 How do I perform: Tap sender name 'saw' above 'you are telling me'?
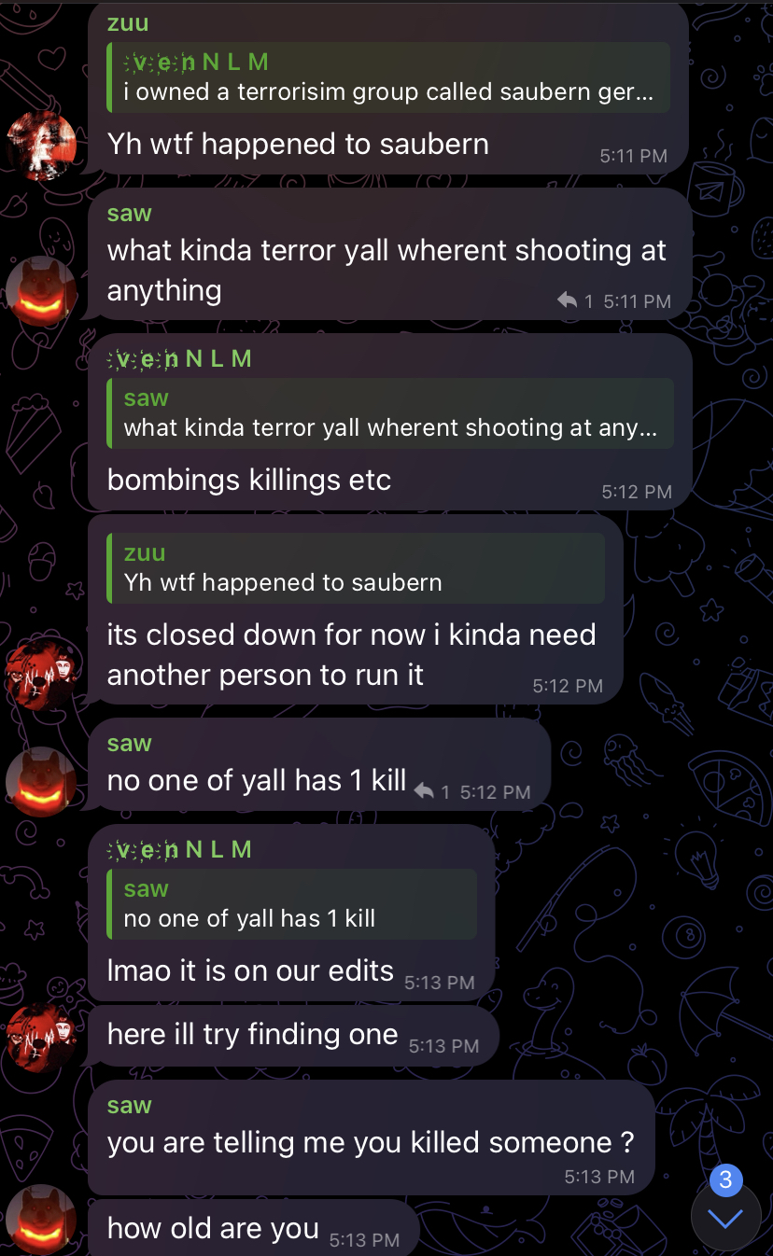(x=130, y=1106)
